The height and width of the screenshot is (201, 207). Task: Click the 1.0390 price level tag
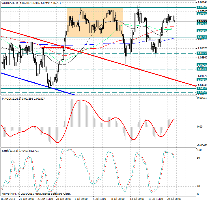(202, 92)
